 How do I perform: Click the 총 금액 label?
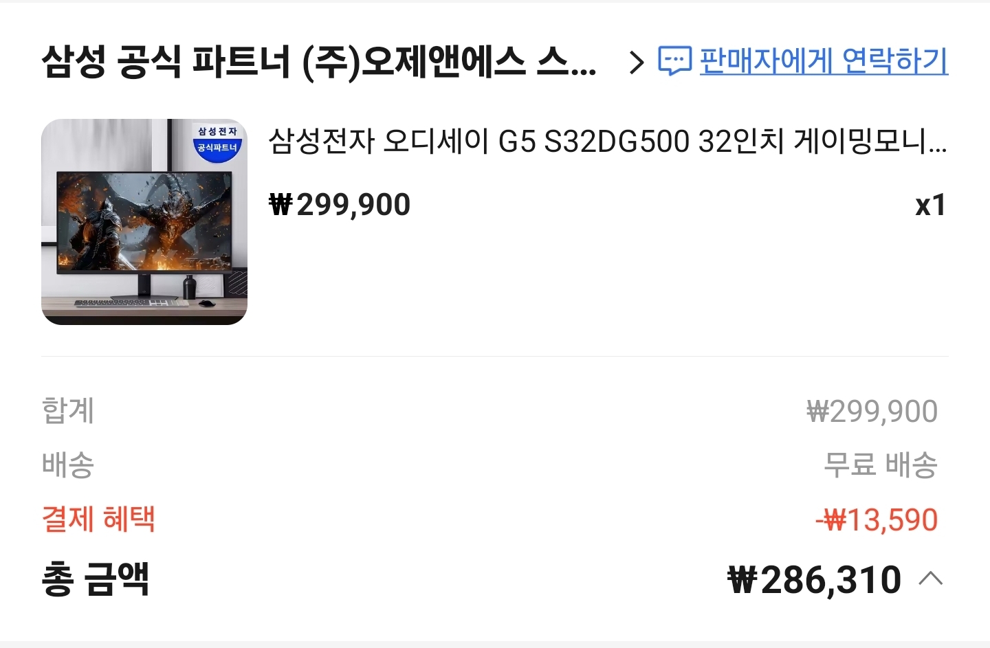(x=95, y=579)
